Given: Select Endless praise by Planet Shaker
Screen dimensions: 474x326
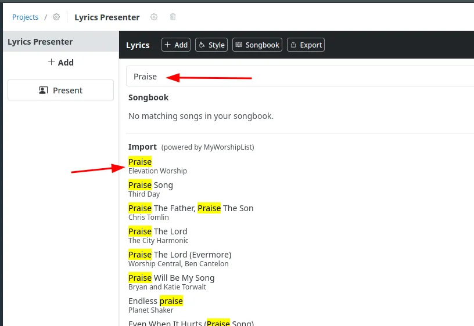Looking at the screenshot, I should (156, 306).
